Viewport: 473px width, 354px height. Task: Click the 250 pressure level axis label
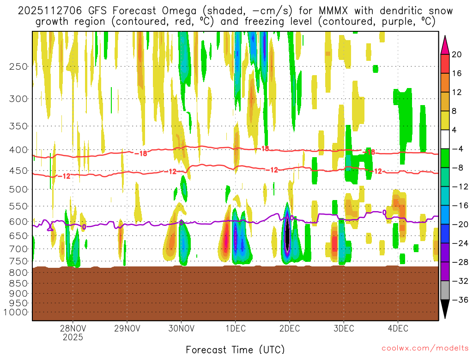(18, 66)
